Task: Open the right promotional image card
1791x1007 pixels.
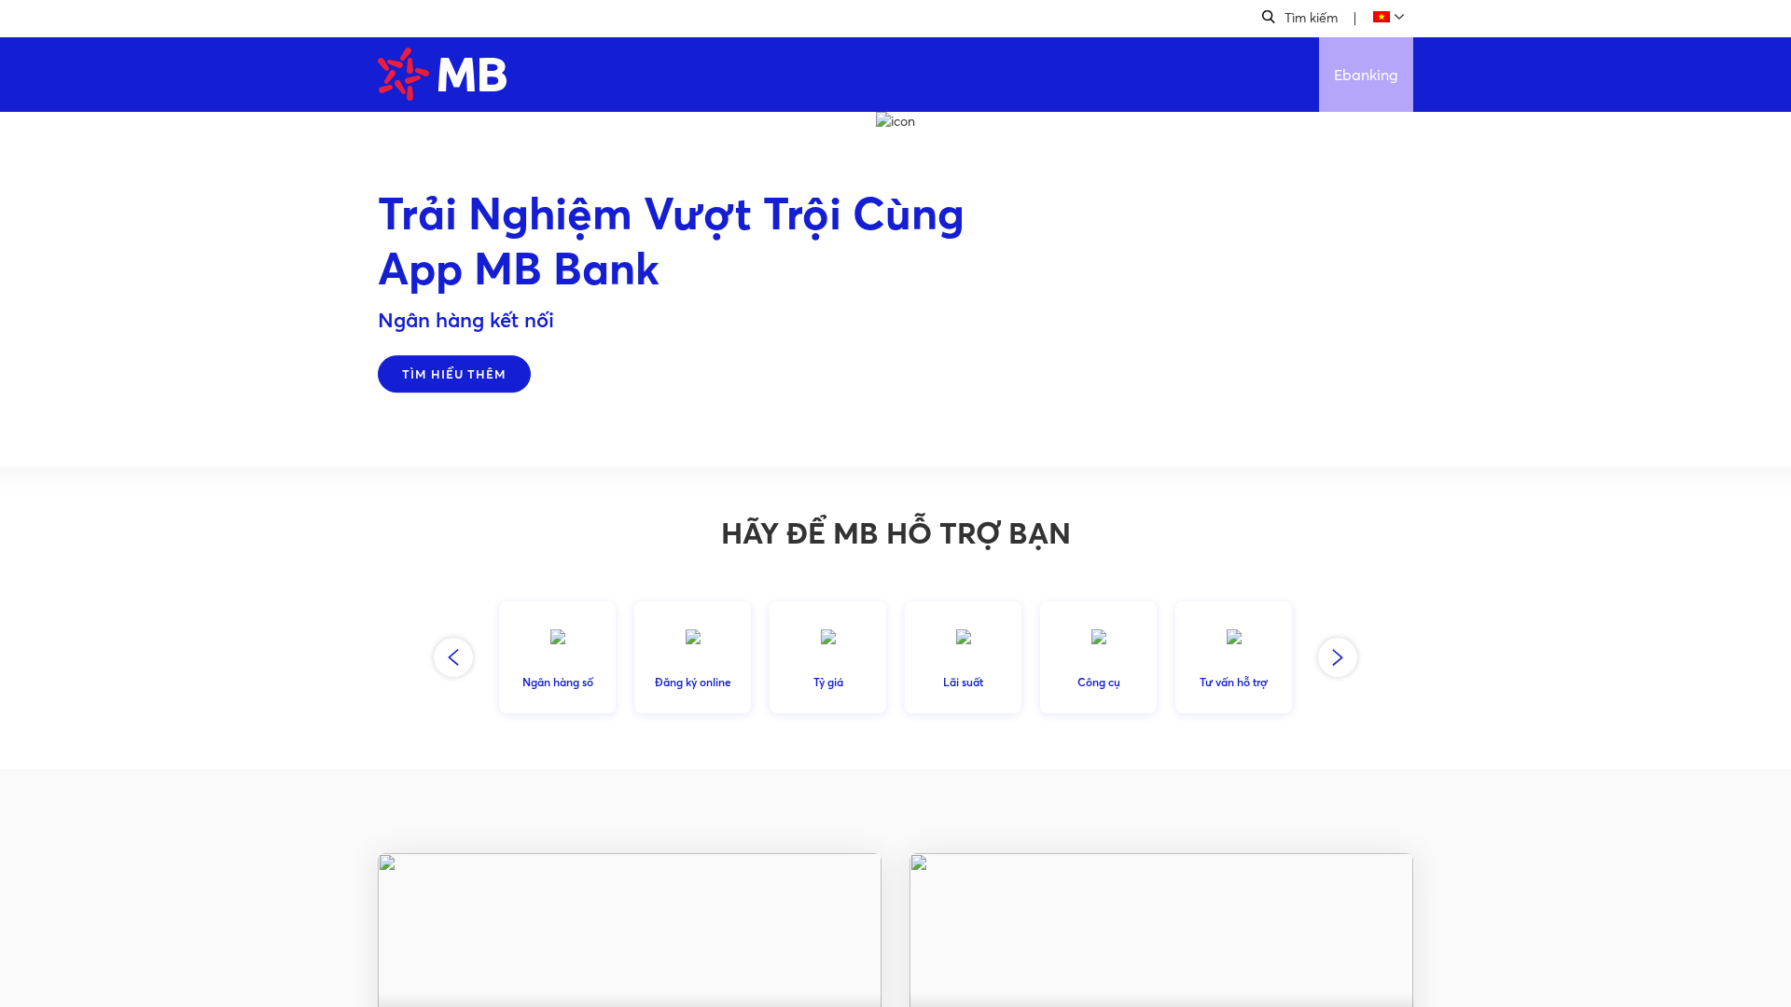Action: (x=1161, y=930)
